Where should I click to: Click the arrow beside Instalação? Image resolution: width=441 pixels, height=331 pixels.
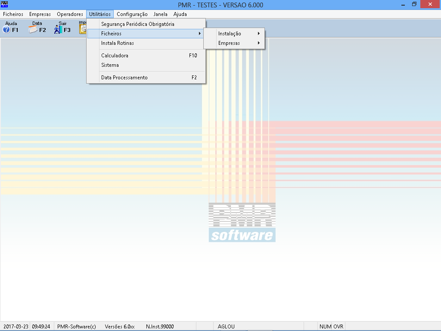[x=259, y=34]
